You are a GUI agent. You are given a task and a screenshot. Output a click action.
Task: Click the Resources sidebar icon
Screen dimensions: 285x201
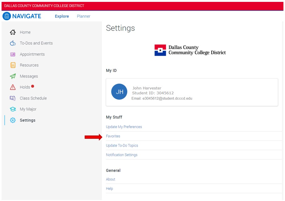click(13, 65)
